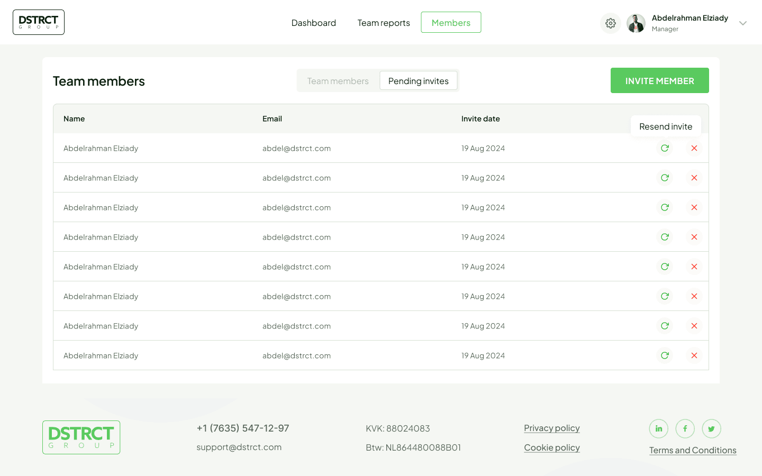Image resolution: width=762 pixels, height=476 pixels.
Task: Open the Facebook social link
Action: point(685,428)
